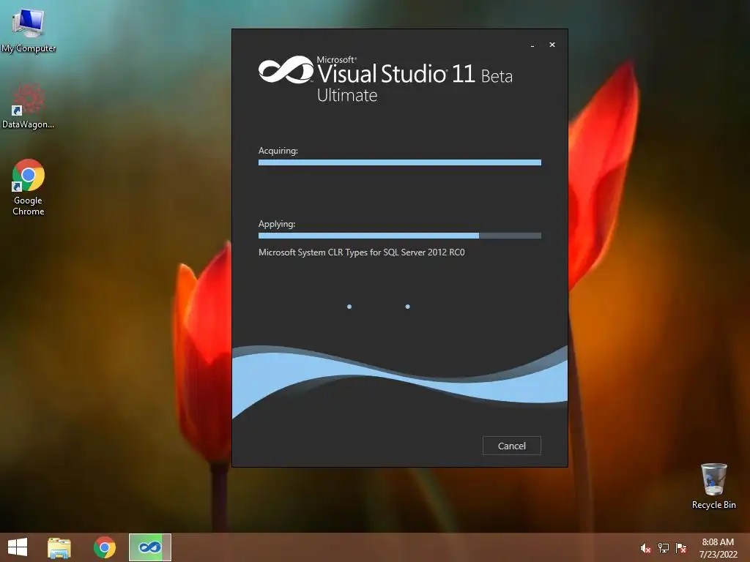This screenshot has width=750, height=562.
Task: Click the muted volume tray icon
Action: (645, 548)
